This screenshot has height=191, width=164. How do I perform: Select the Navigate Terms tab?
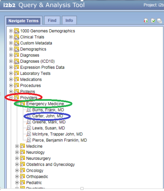coord(23,21)
